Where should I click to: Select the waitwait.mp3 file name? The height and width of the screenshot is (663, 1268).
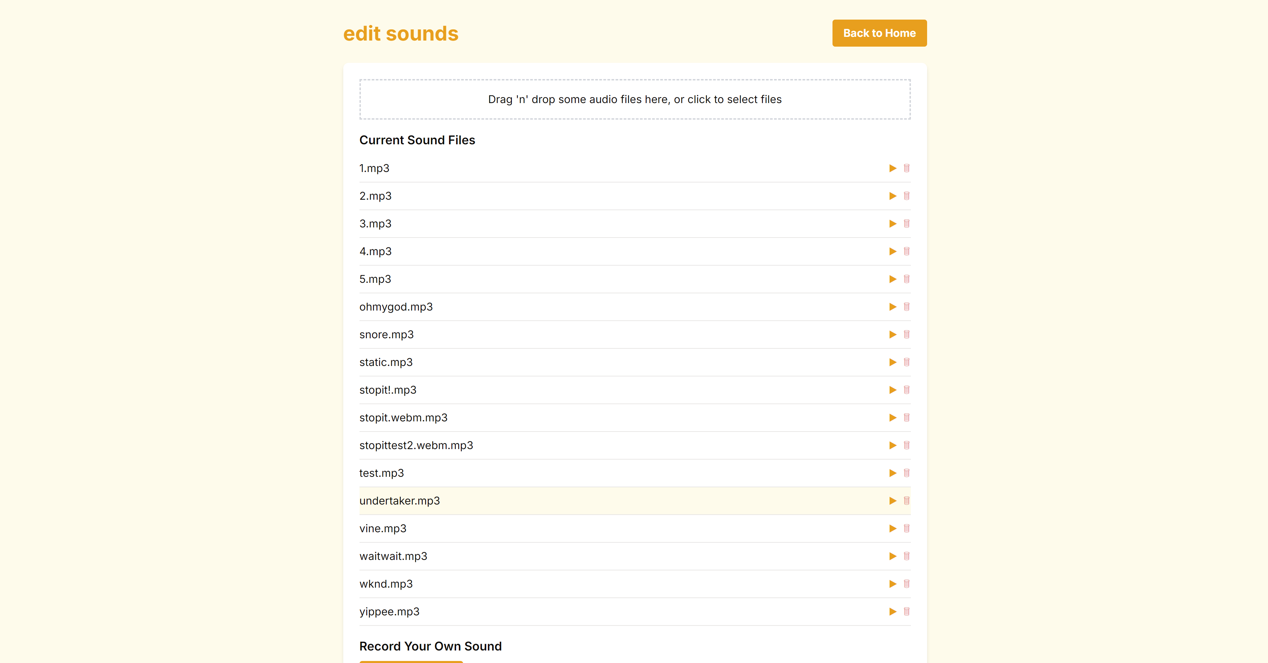point(393,557)
